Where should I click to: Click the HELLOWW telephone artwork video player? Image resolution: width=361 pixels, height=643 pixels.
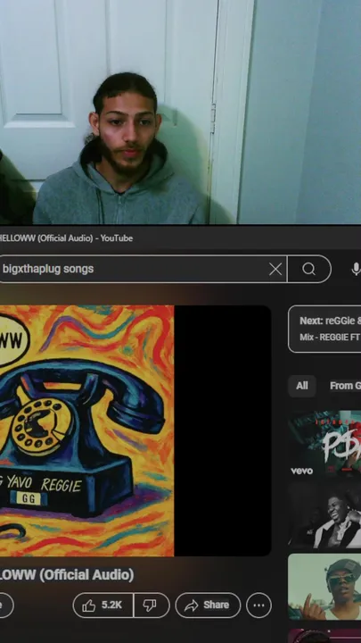(135, 430)
